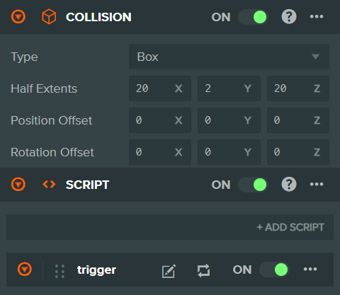This screenshot has width=340, height=295.
Task: Parse the trigger script with refresh icon
Action: [203, 270]
